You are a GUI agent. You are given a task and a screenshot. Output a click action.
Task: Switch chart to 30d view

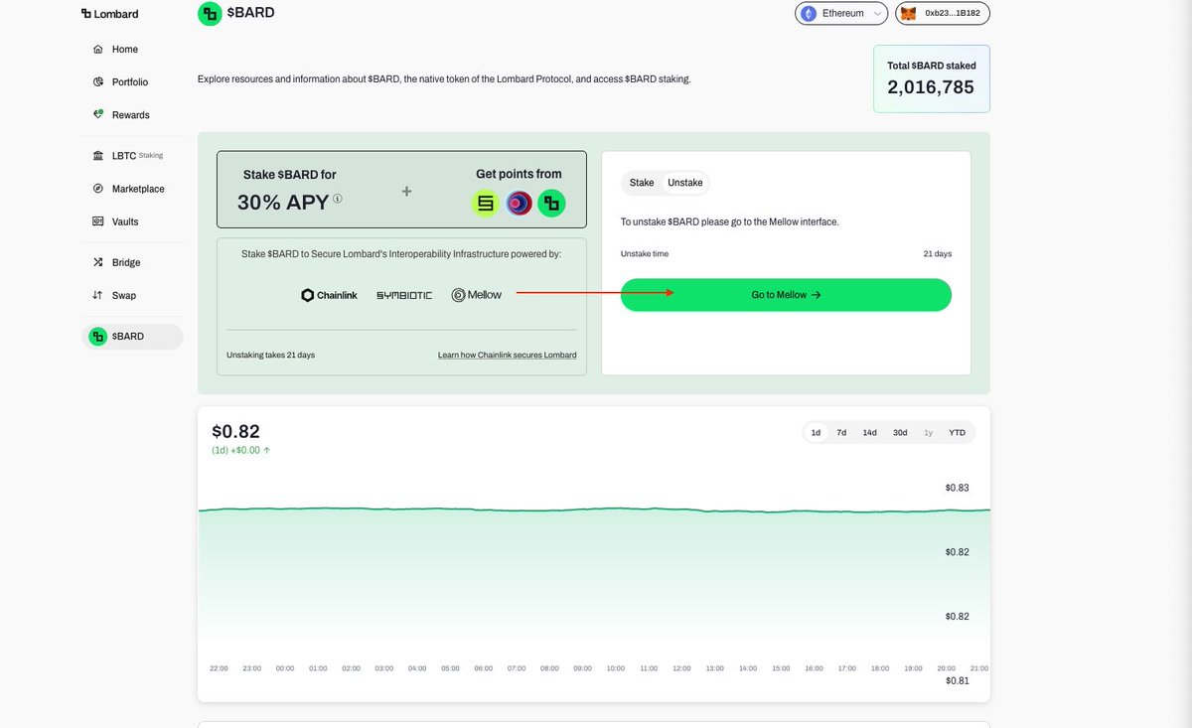899,432
